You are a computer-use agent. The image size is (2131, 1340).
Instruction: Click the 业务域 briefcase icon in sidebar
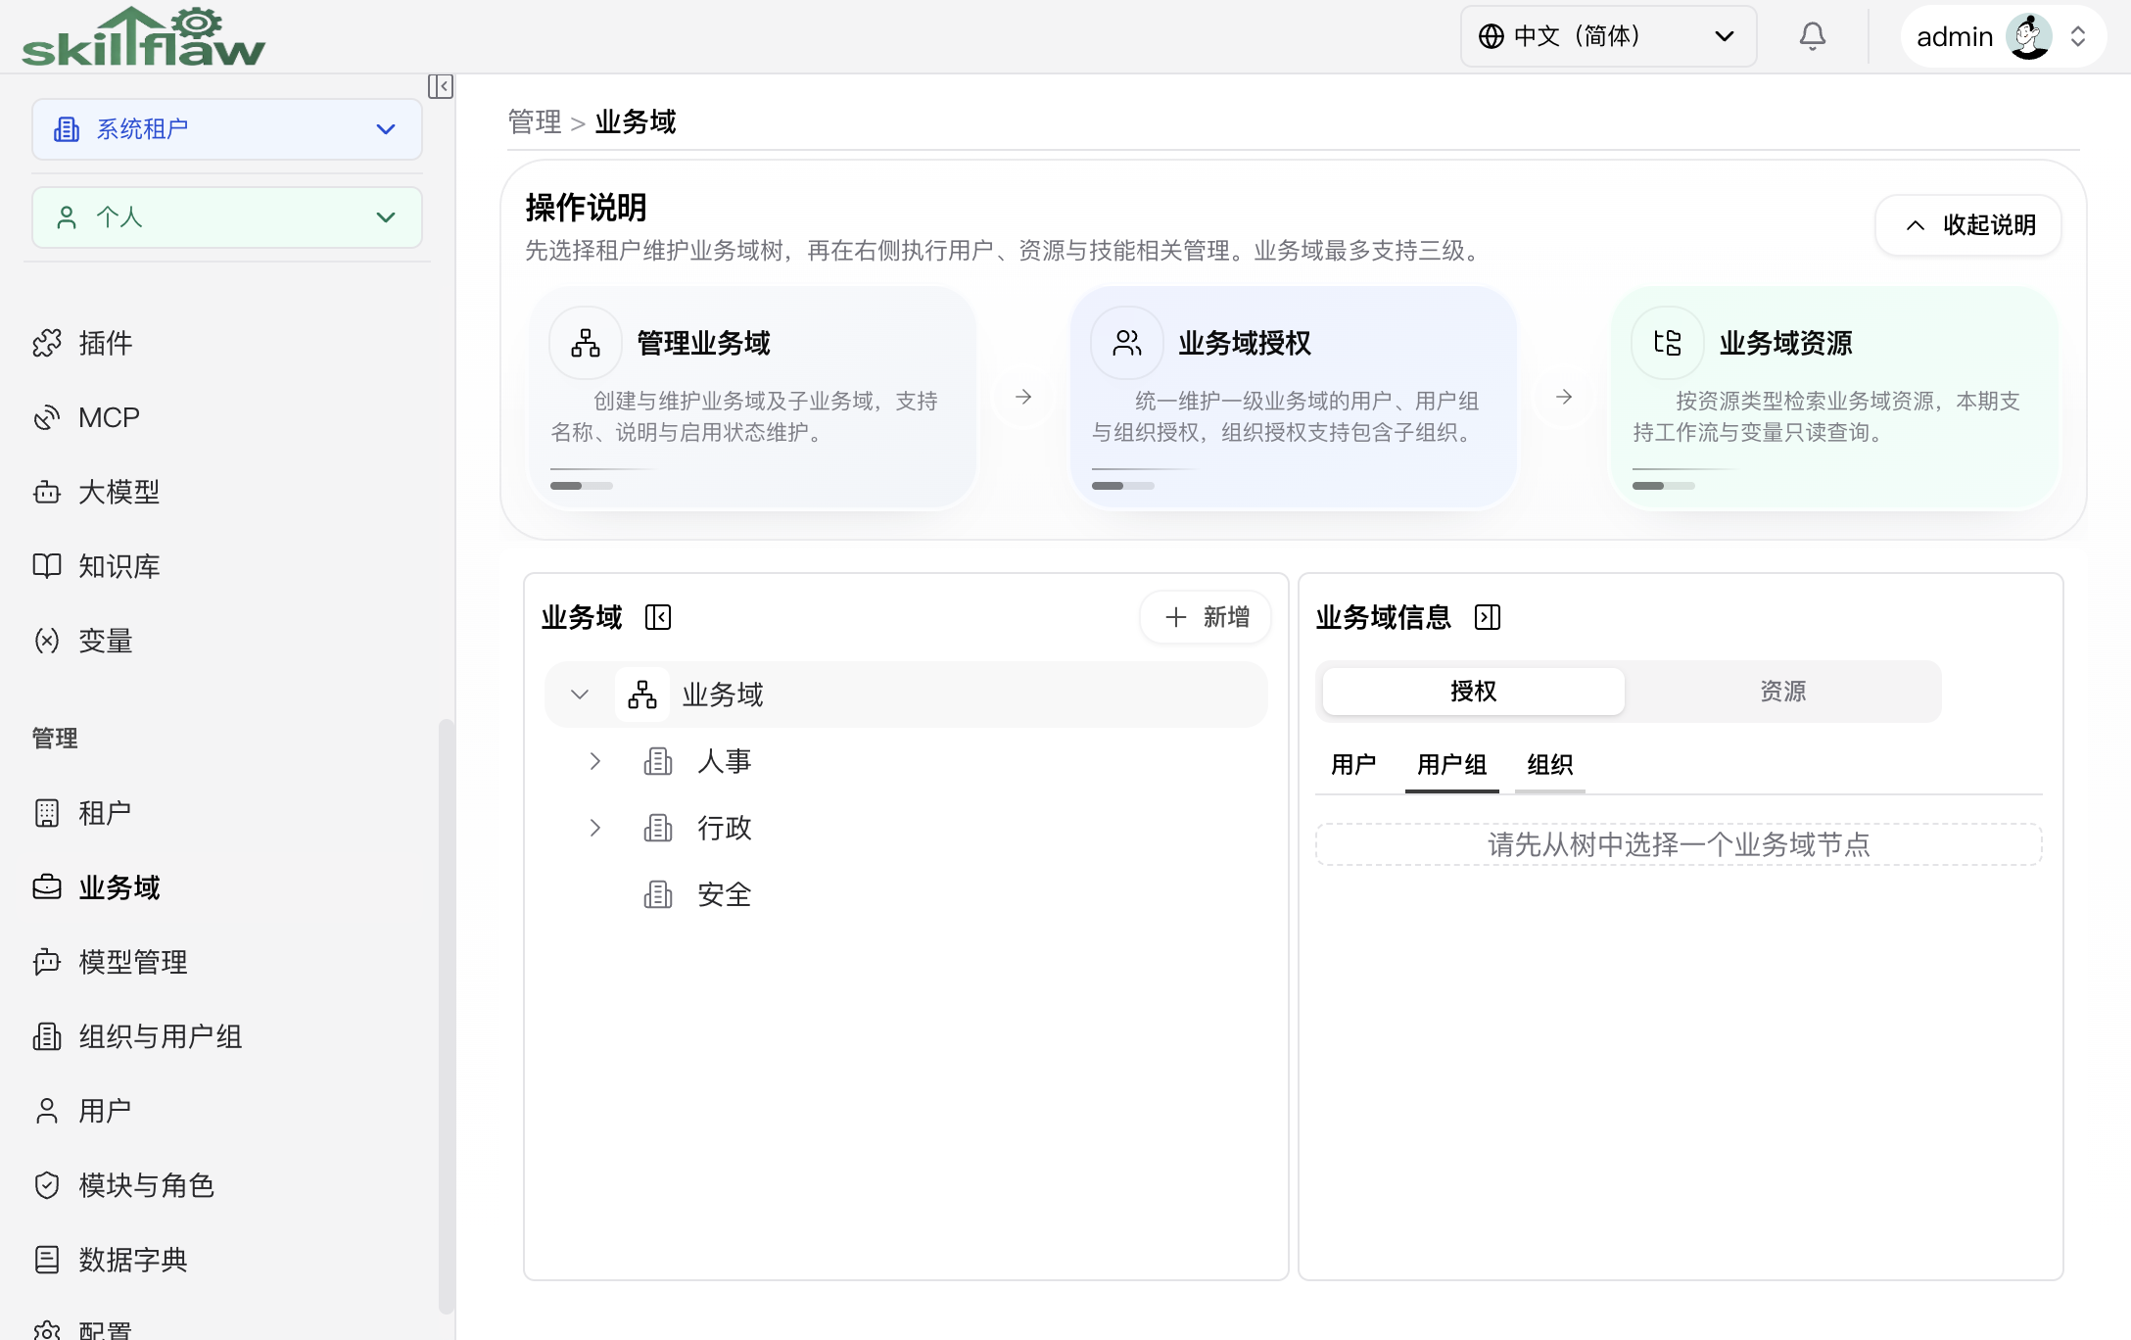47,887
